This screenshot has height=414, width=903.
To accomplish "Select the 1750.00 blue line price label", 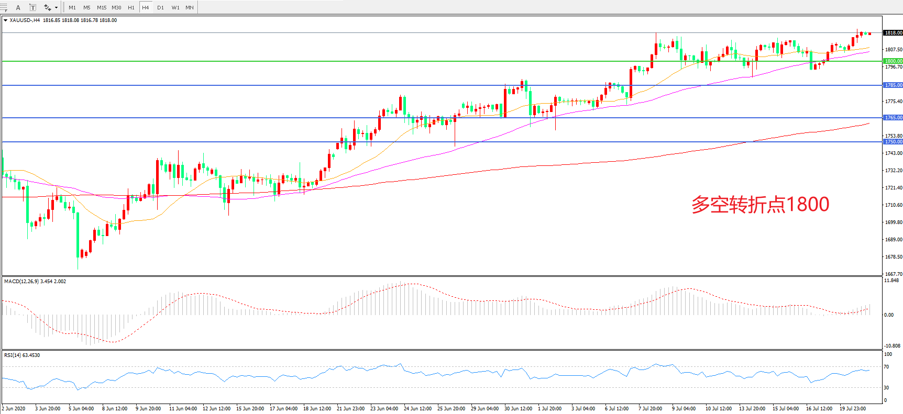I will point(893,142).
